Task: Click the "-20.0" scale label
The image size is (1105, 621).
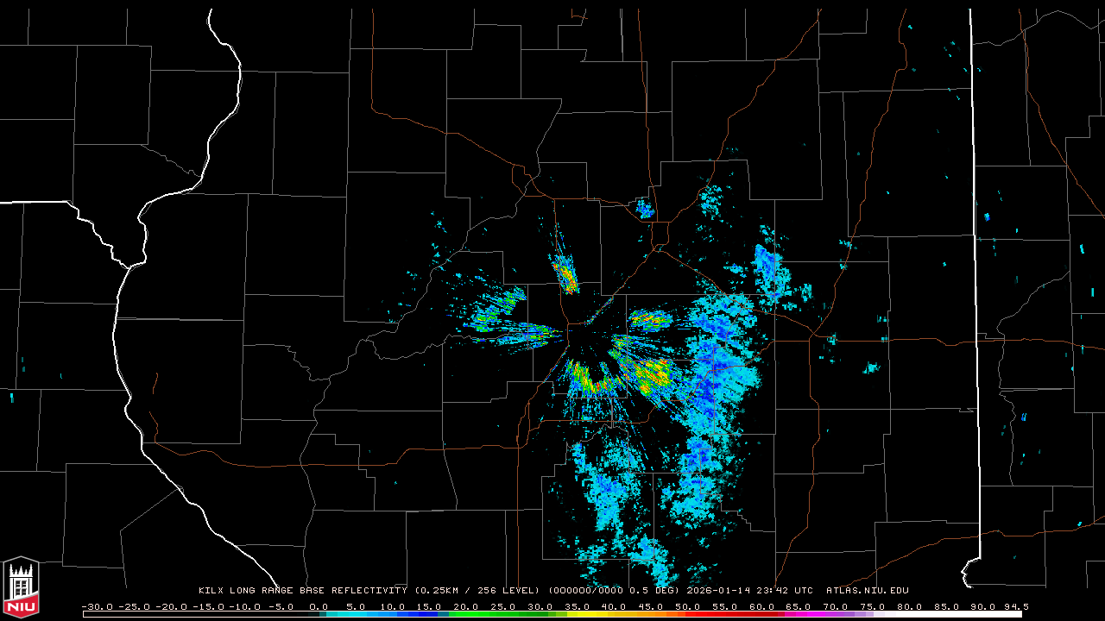Action: click(171, 606)
